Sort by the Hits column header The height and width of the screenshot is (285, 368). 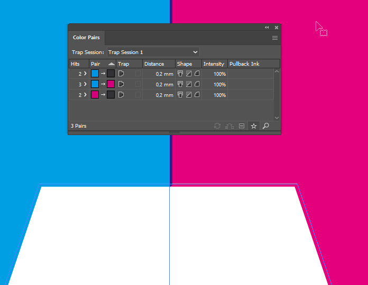79,64
